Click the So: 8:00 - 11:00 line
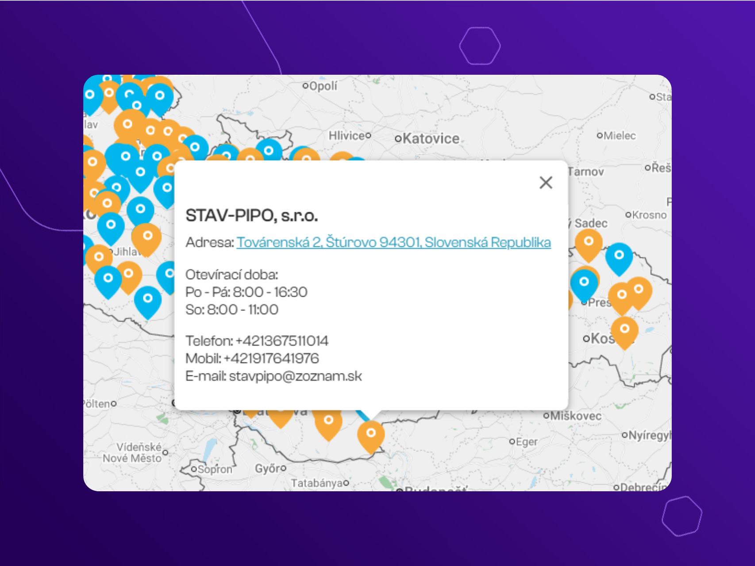 pos(232,310)
